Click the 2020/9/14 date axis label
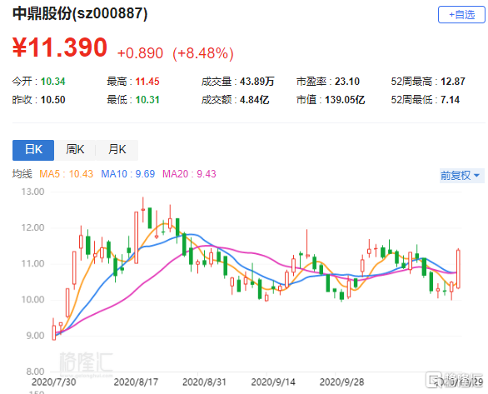The height and width of the screenshot is (394, 488). coord(273,382)
